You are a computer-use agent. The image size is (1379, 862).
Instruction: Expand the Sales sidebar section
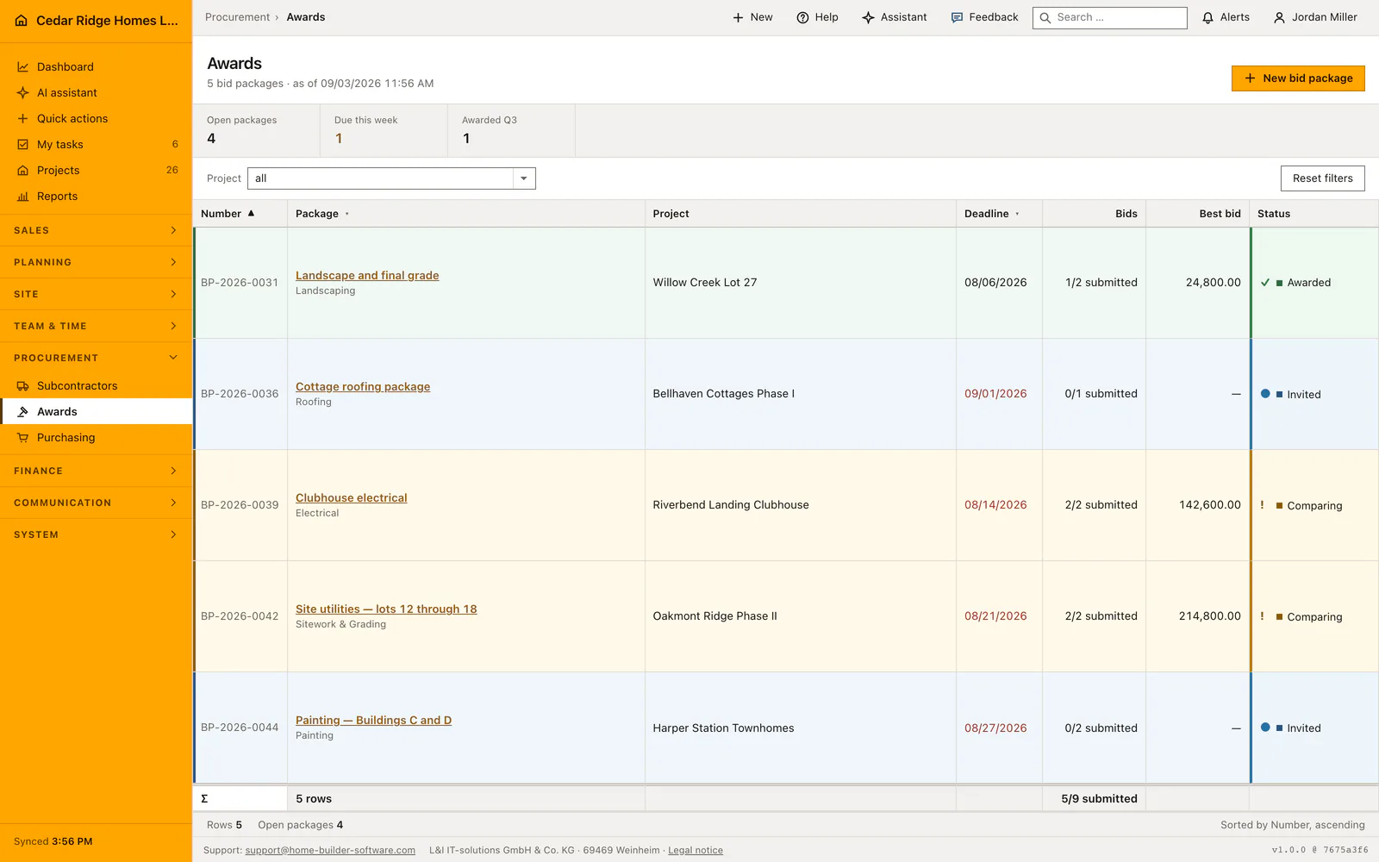click(x=96, y=231)
